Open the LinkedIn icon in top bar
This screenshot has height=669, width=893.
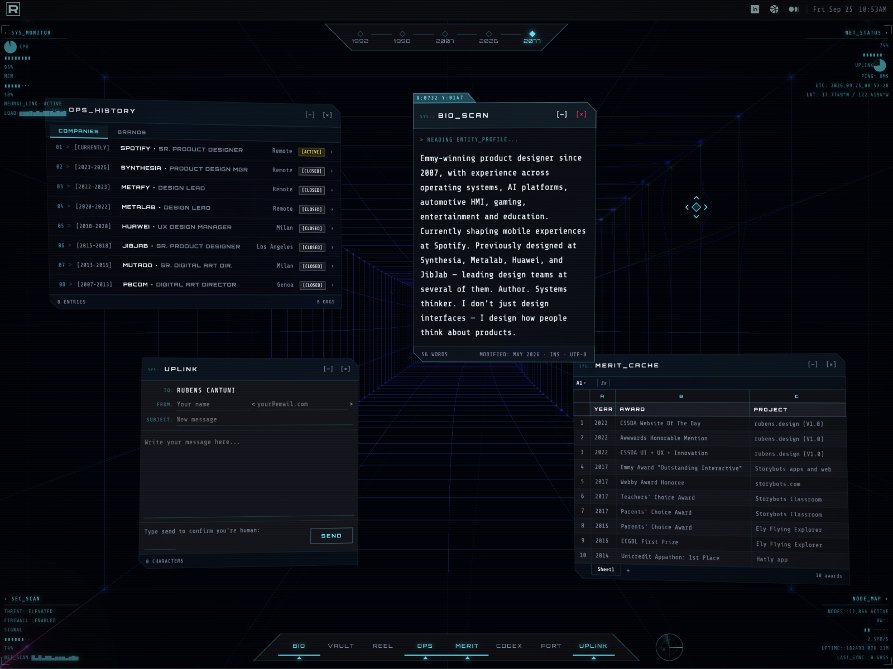[755, 9]
